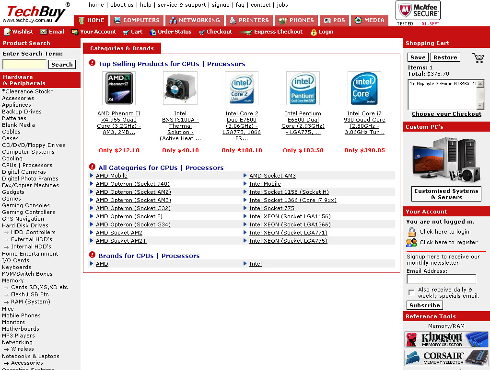Click the 'about us' header link
This screenshot has width=490, height=370.
tap(122, 5)
